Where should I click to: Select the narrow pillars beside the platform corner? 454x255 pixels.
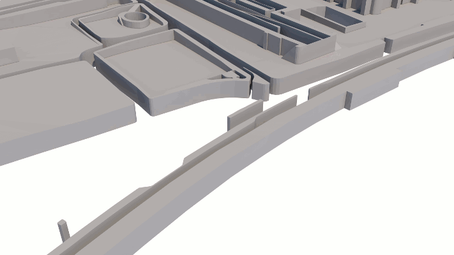click(x=261, y=89)
